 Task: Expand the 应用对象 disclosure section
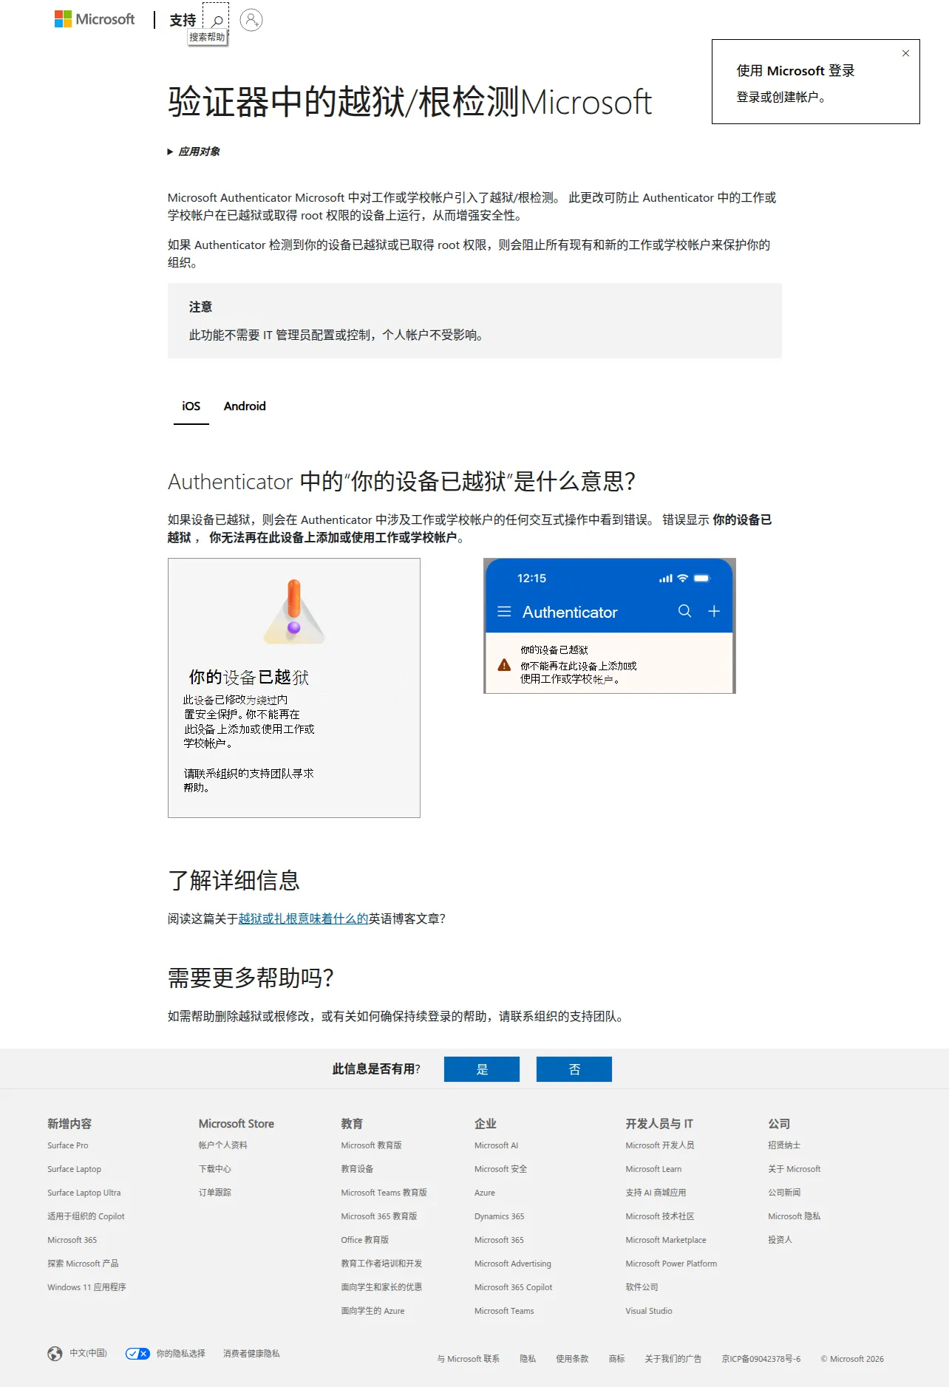click(194, 151)
